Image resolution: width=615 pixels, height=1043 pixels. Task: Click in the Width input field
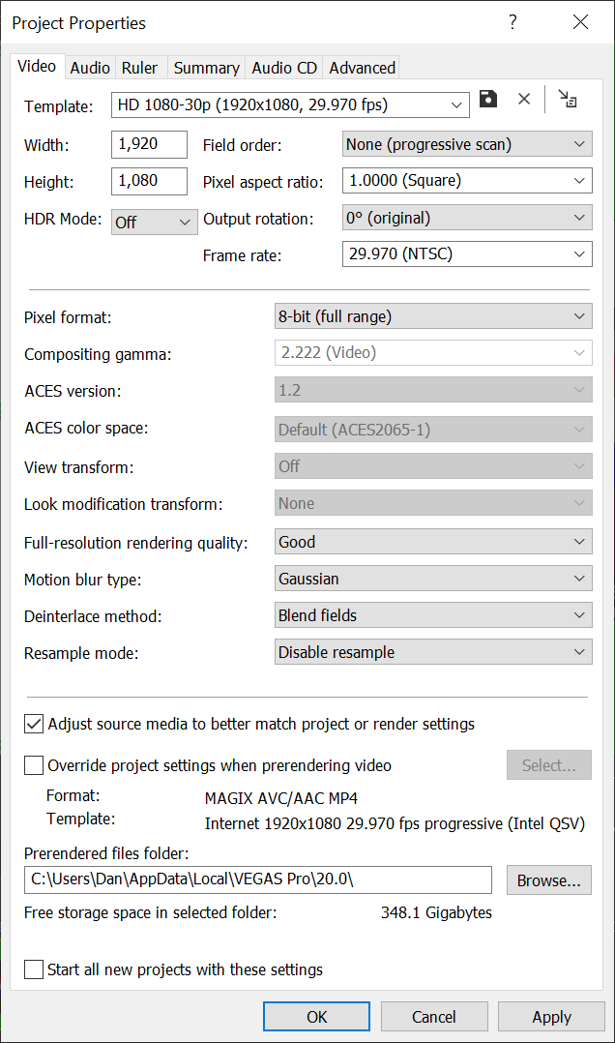149,145
